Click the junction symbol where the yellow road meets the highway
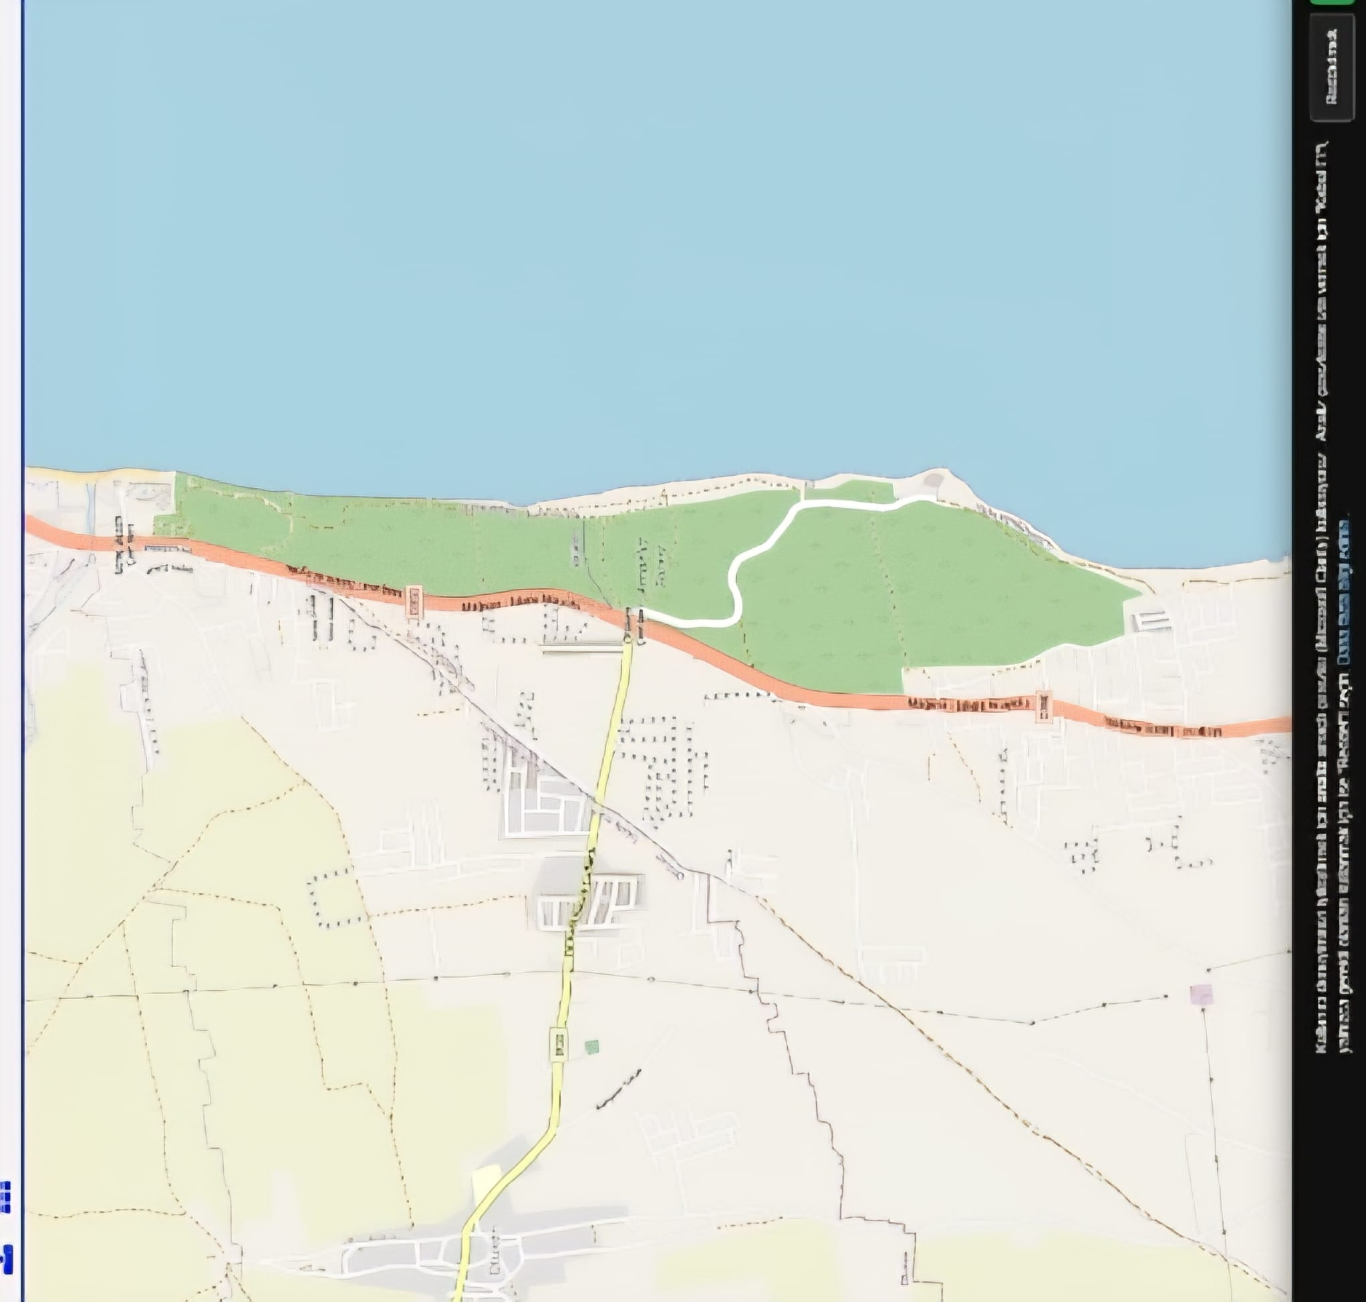Image resolution: width=1366 pixels, height=1302 pixels. tap(634, 624)
